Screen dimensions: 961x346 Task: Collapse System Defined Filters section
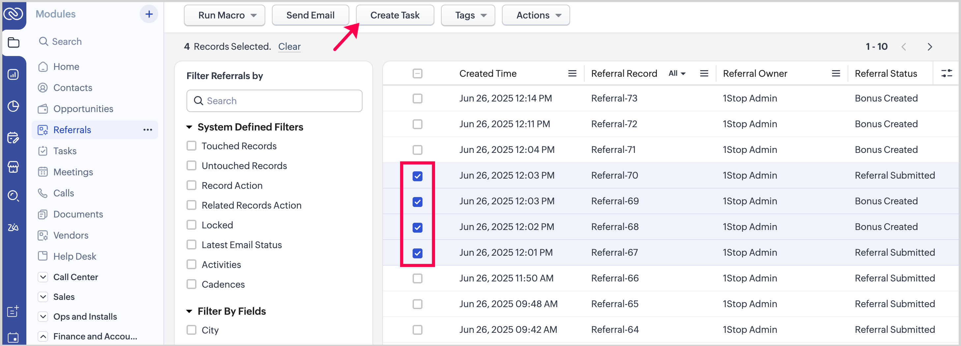[189, 127]
